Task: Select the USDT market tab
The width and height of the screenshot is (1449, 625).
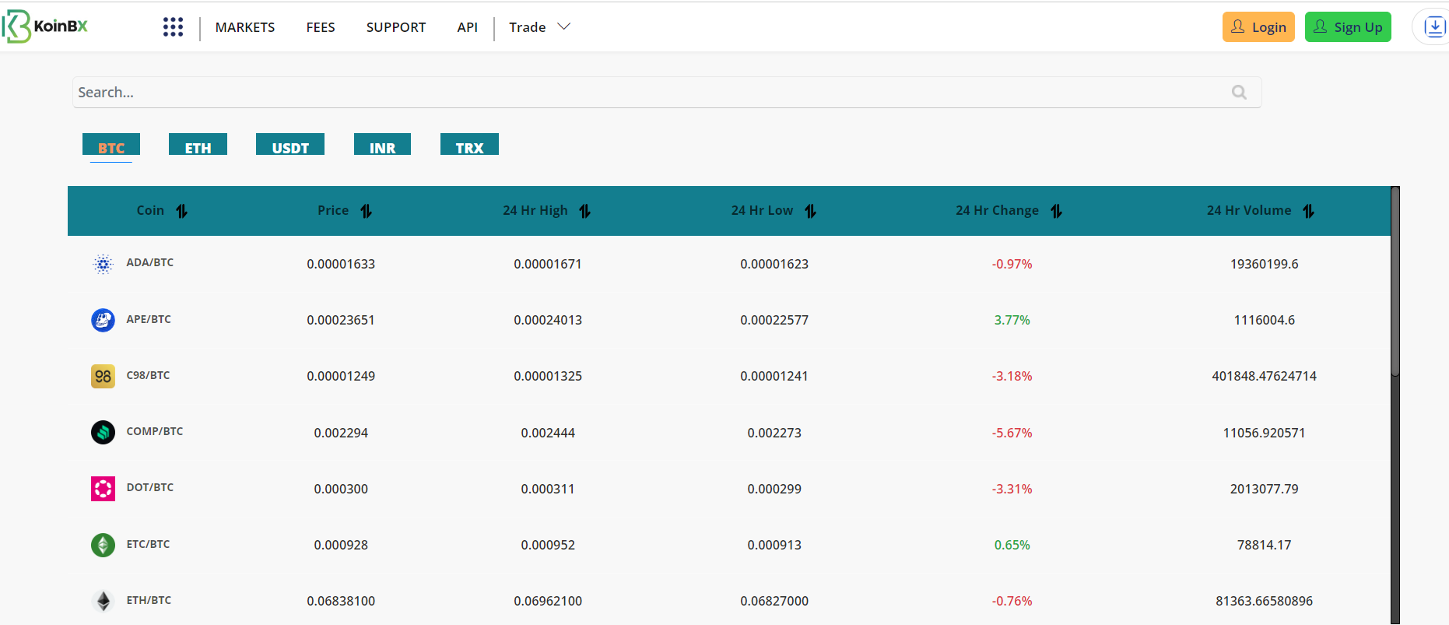Action: click(290, 145)
